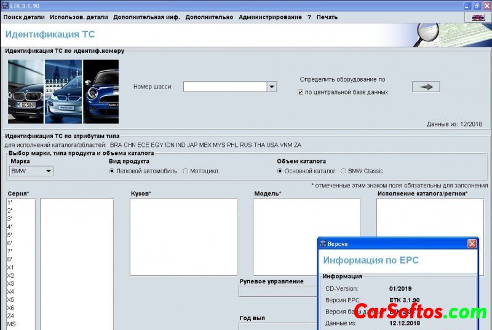Screen dimensions: 492x330
Task: Select the BMW Classic catalog option
Action: (x=344, y=171)
